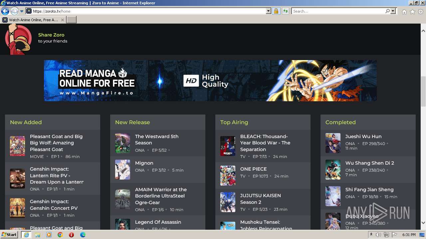Open Genshin Impact Lantern Rite PV
Viewport: 426px width, 239px height.
point(56,175)
